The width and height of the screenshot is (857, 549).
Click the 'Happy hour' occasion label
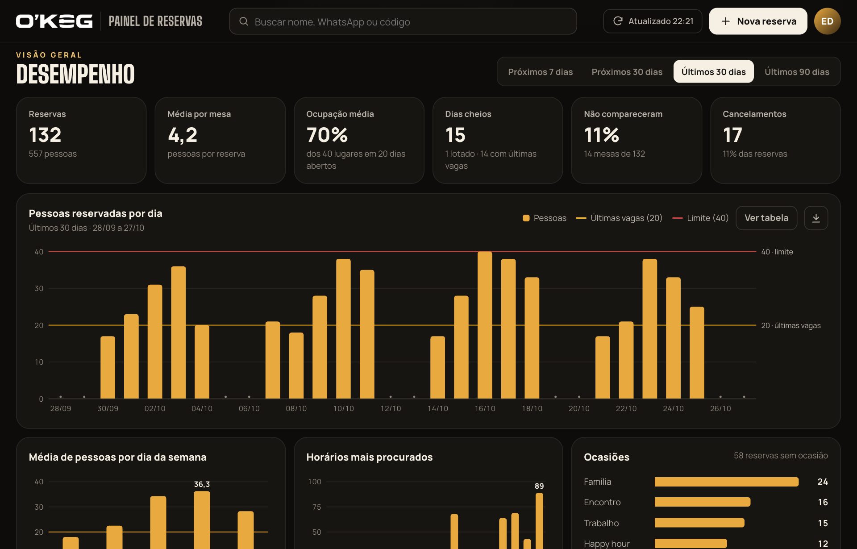tap(607, 544)
